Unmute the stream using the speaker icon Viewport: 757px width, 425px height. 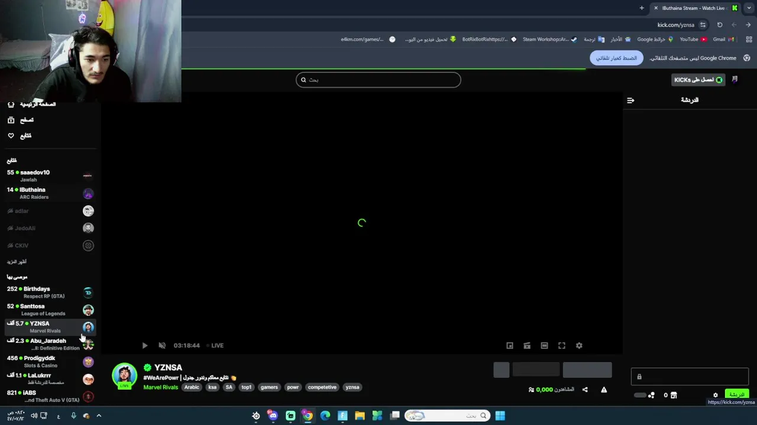tap(162, 345)
